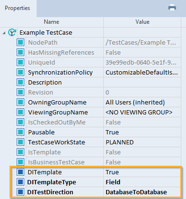Click the Name column header
This screenshot has width=186, height=199.
(x=51, y=22)
